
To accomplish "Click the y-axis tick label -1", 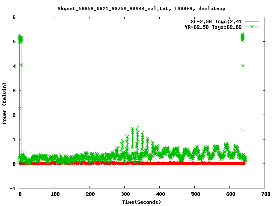I will point(12,188).
